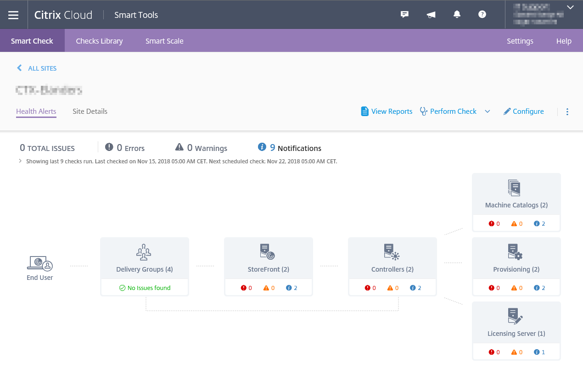The height and width of the screenshot is (368, 583).
Task: Click the StoreFront server icon
Action: click(268, 252)
